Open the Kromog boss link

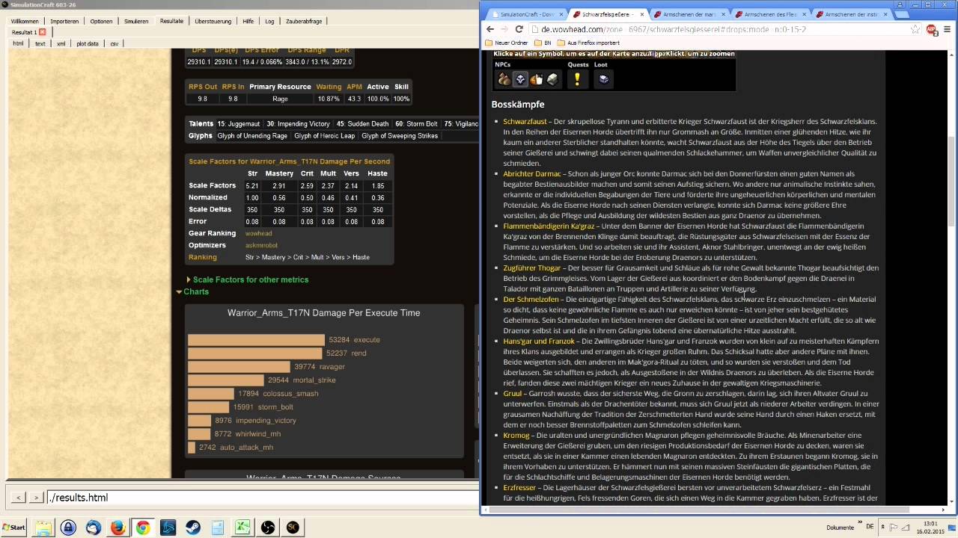coord(516,435)
